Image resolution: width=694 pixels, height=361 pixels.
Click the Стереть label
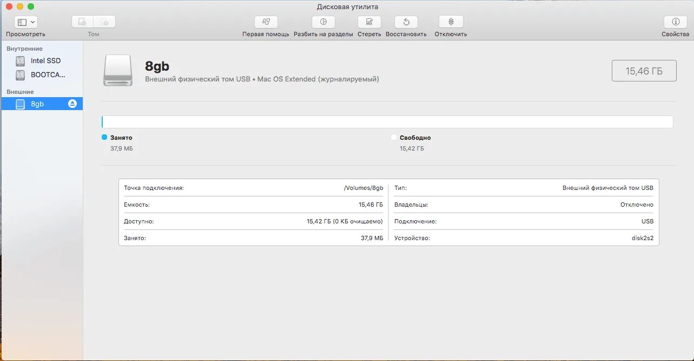coord(369,34)
